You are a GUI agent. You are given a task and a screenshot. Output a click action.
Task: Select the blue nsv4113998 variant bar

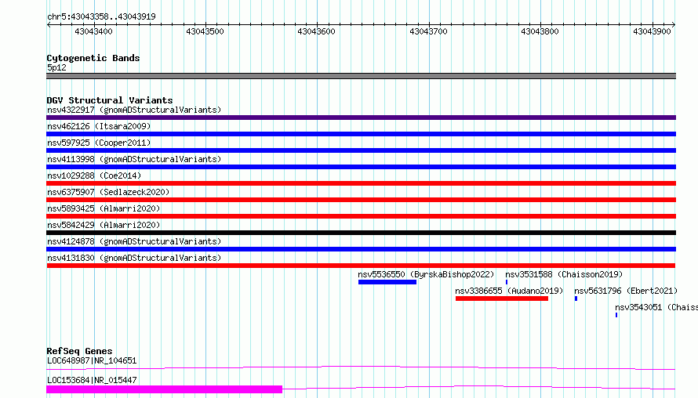(361, 167)
